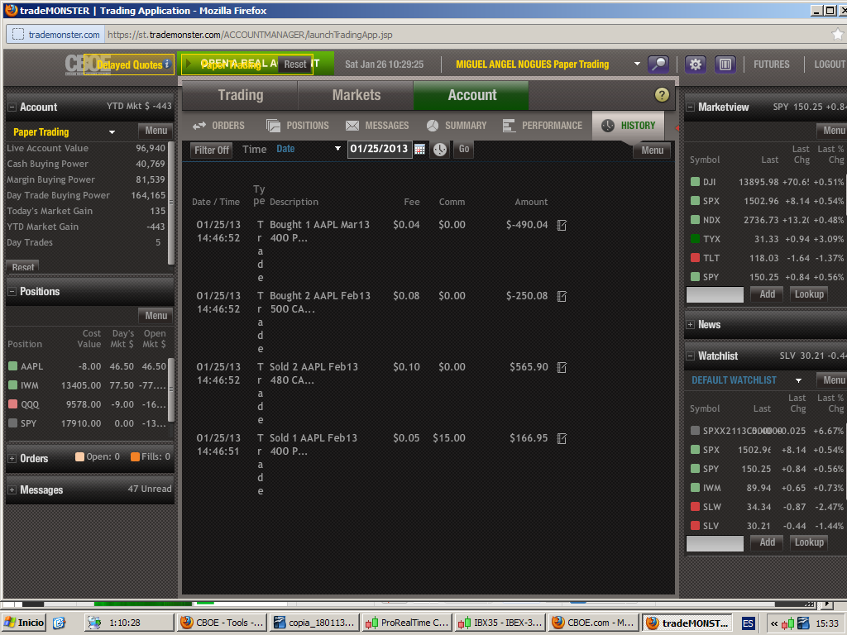Viewport: 847px width, 635px height.
Task: Click the Performance bars icon
Action: pyautogui.click(x=509, y=126)
